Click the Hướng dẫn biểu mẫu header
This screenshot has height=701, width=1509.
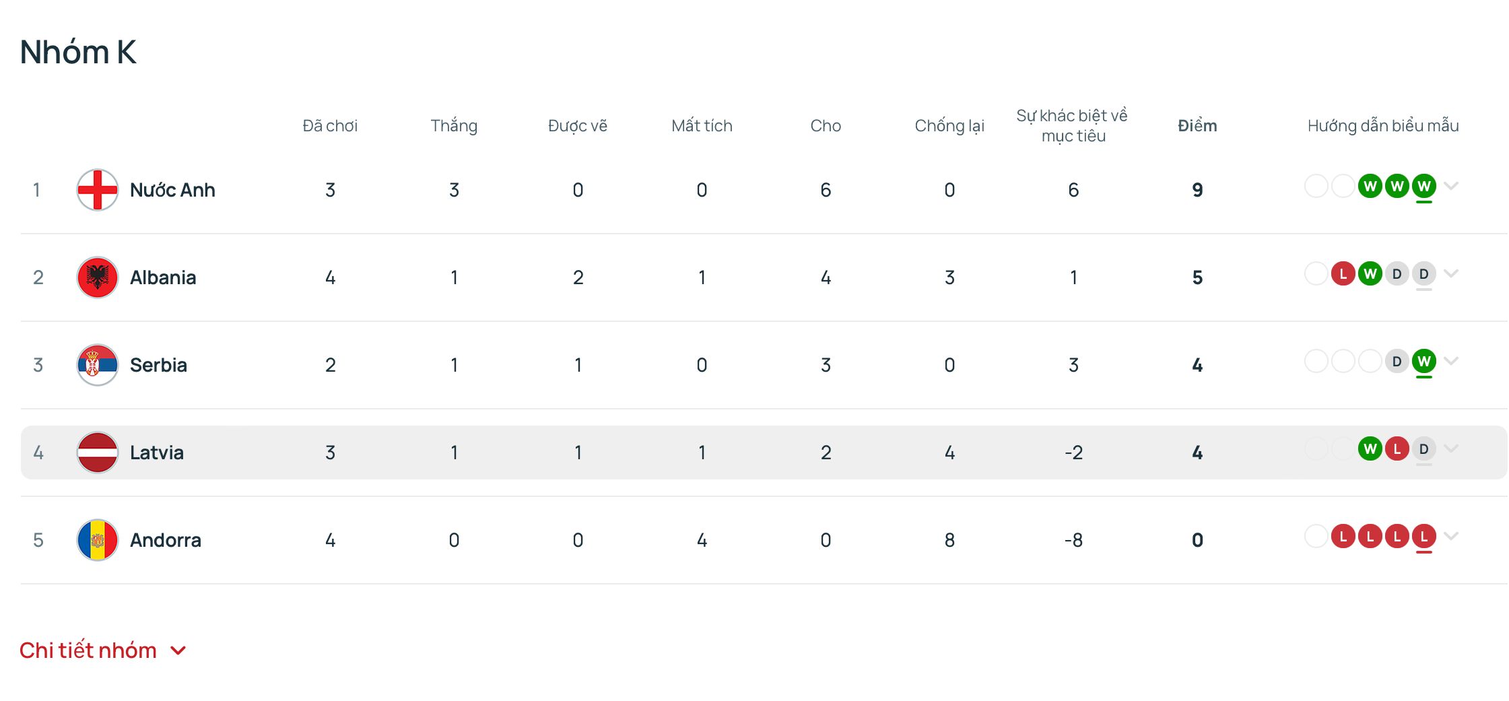tap(1383, 126)
